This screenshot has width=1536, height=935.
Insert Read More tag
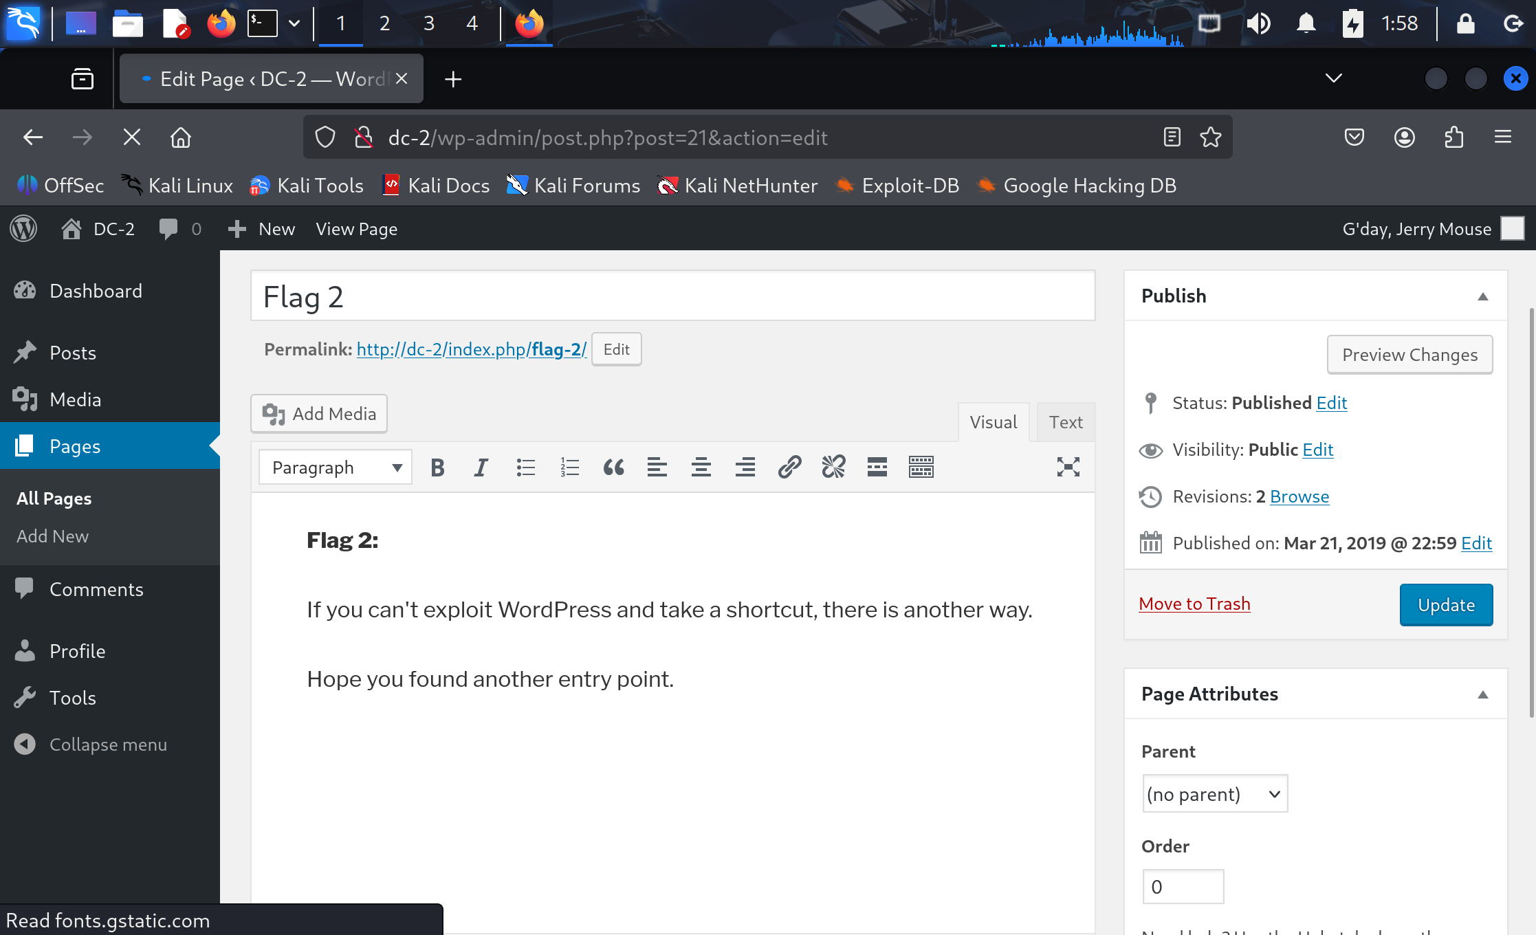pyautogui.click(x=877, y=467)
